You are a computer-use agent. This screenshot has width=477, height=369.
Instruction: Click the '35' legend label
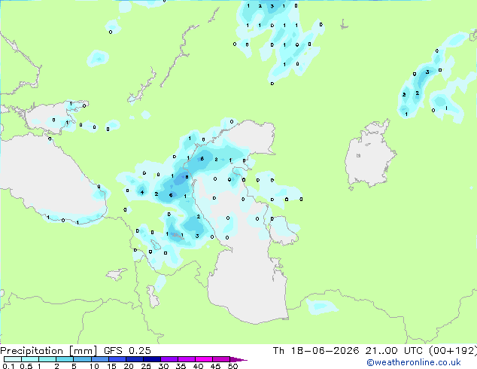tap(181, 366)
